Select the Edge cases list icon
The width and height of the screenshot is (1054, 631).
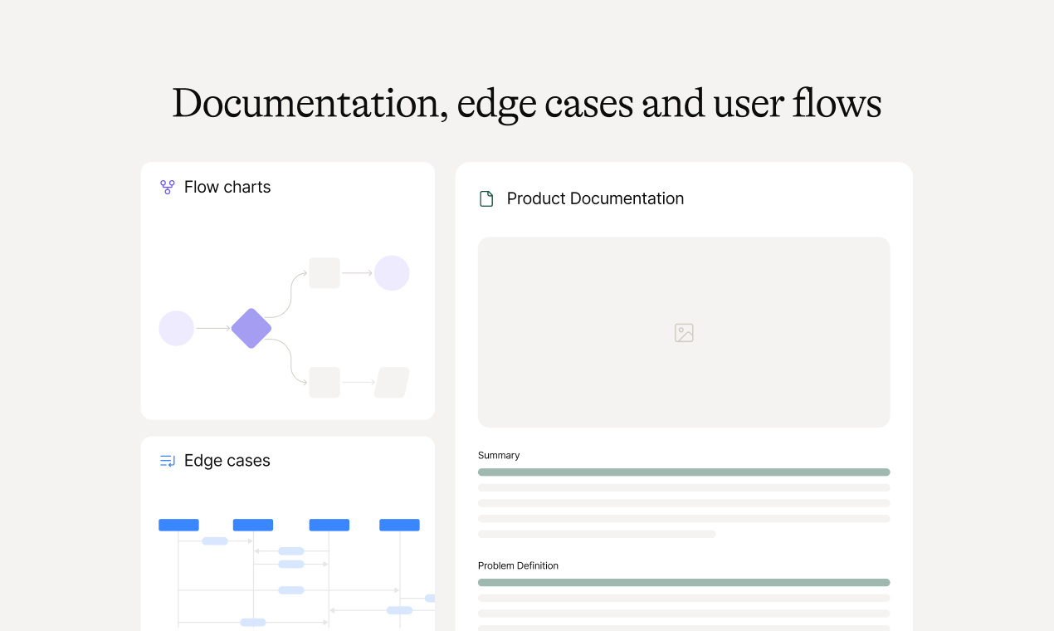click(x=167, y=461)
